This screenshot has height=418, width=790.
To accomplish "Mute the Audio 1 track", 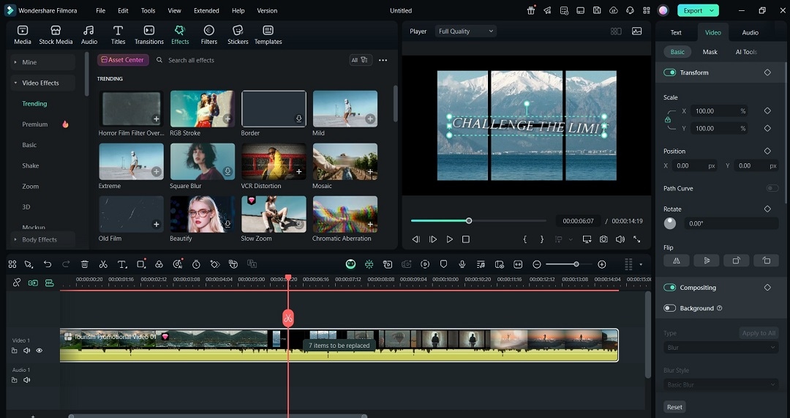I will [27, 380].
